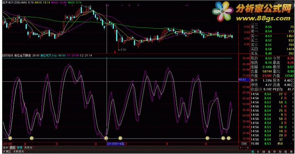Open the 日线 period selector

point(244,144)
